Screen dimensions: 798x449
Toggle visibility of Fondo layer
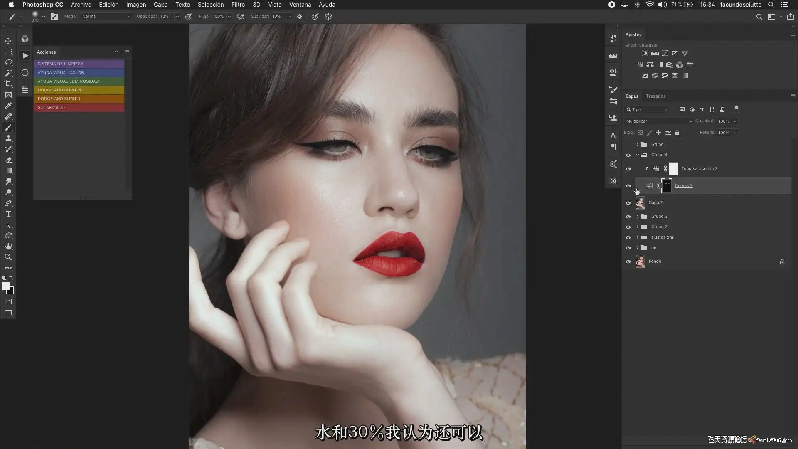628,262
